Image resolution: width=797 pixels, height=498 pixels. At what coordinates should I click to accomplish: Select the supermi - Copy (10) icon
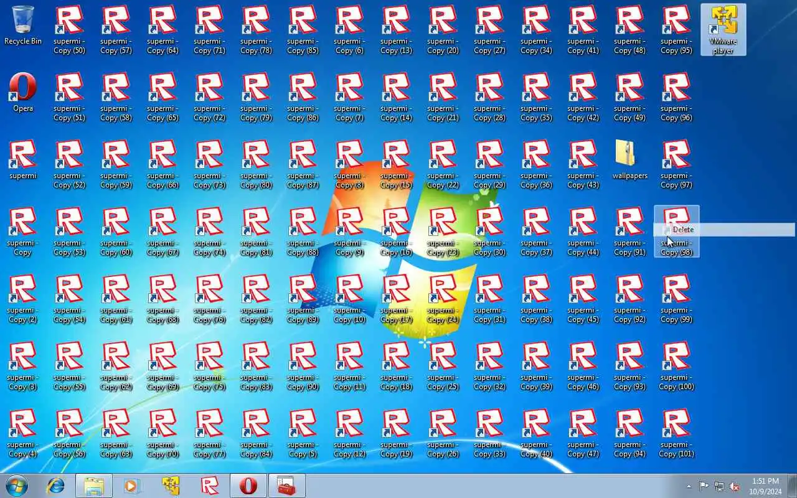coord(349,298)
